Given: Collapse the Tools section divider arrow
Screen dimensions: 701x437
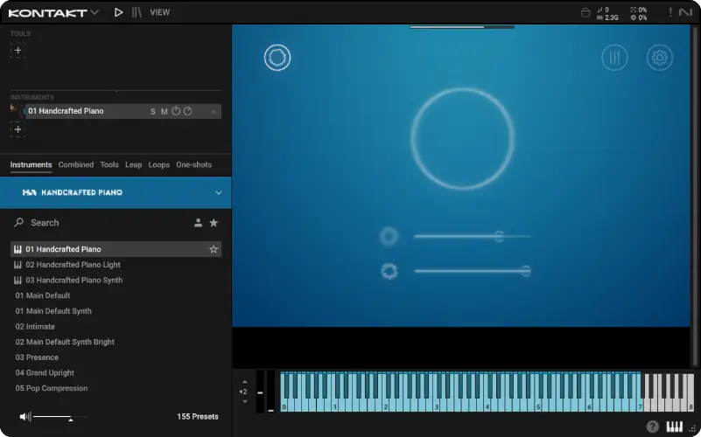Looking at the screenshot, I should click(x=116, y=91).
